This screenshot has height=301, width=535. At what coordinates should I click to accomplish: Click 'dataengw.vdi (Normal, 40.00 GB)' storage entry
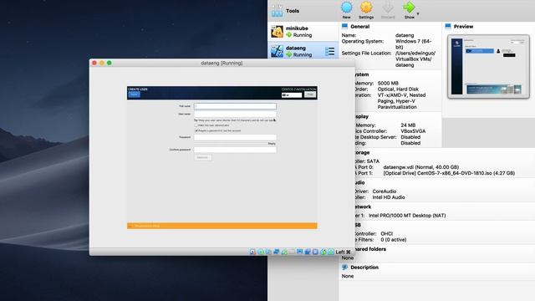tap(420, 167)
